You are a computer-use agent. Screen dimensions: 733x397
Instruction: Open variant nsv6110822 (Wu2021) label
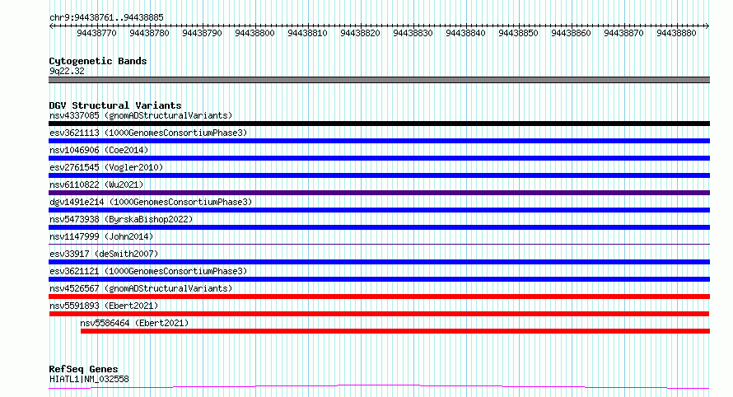tap(96, 184)
